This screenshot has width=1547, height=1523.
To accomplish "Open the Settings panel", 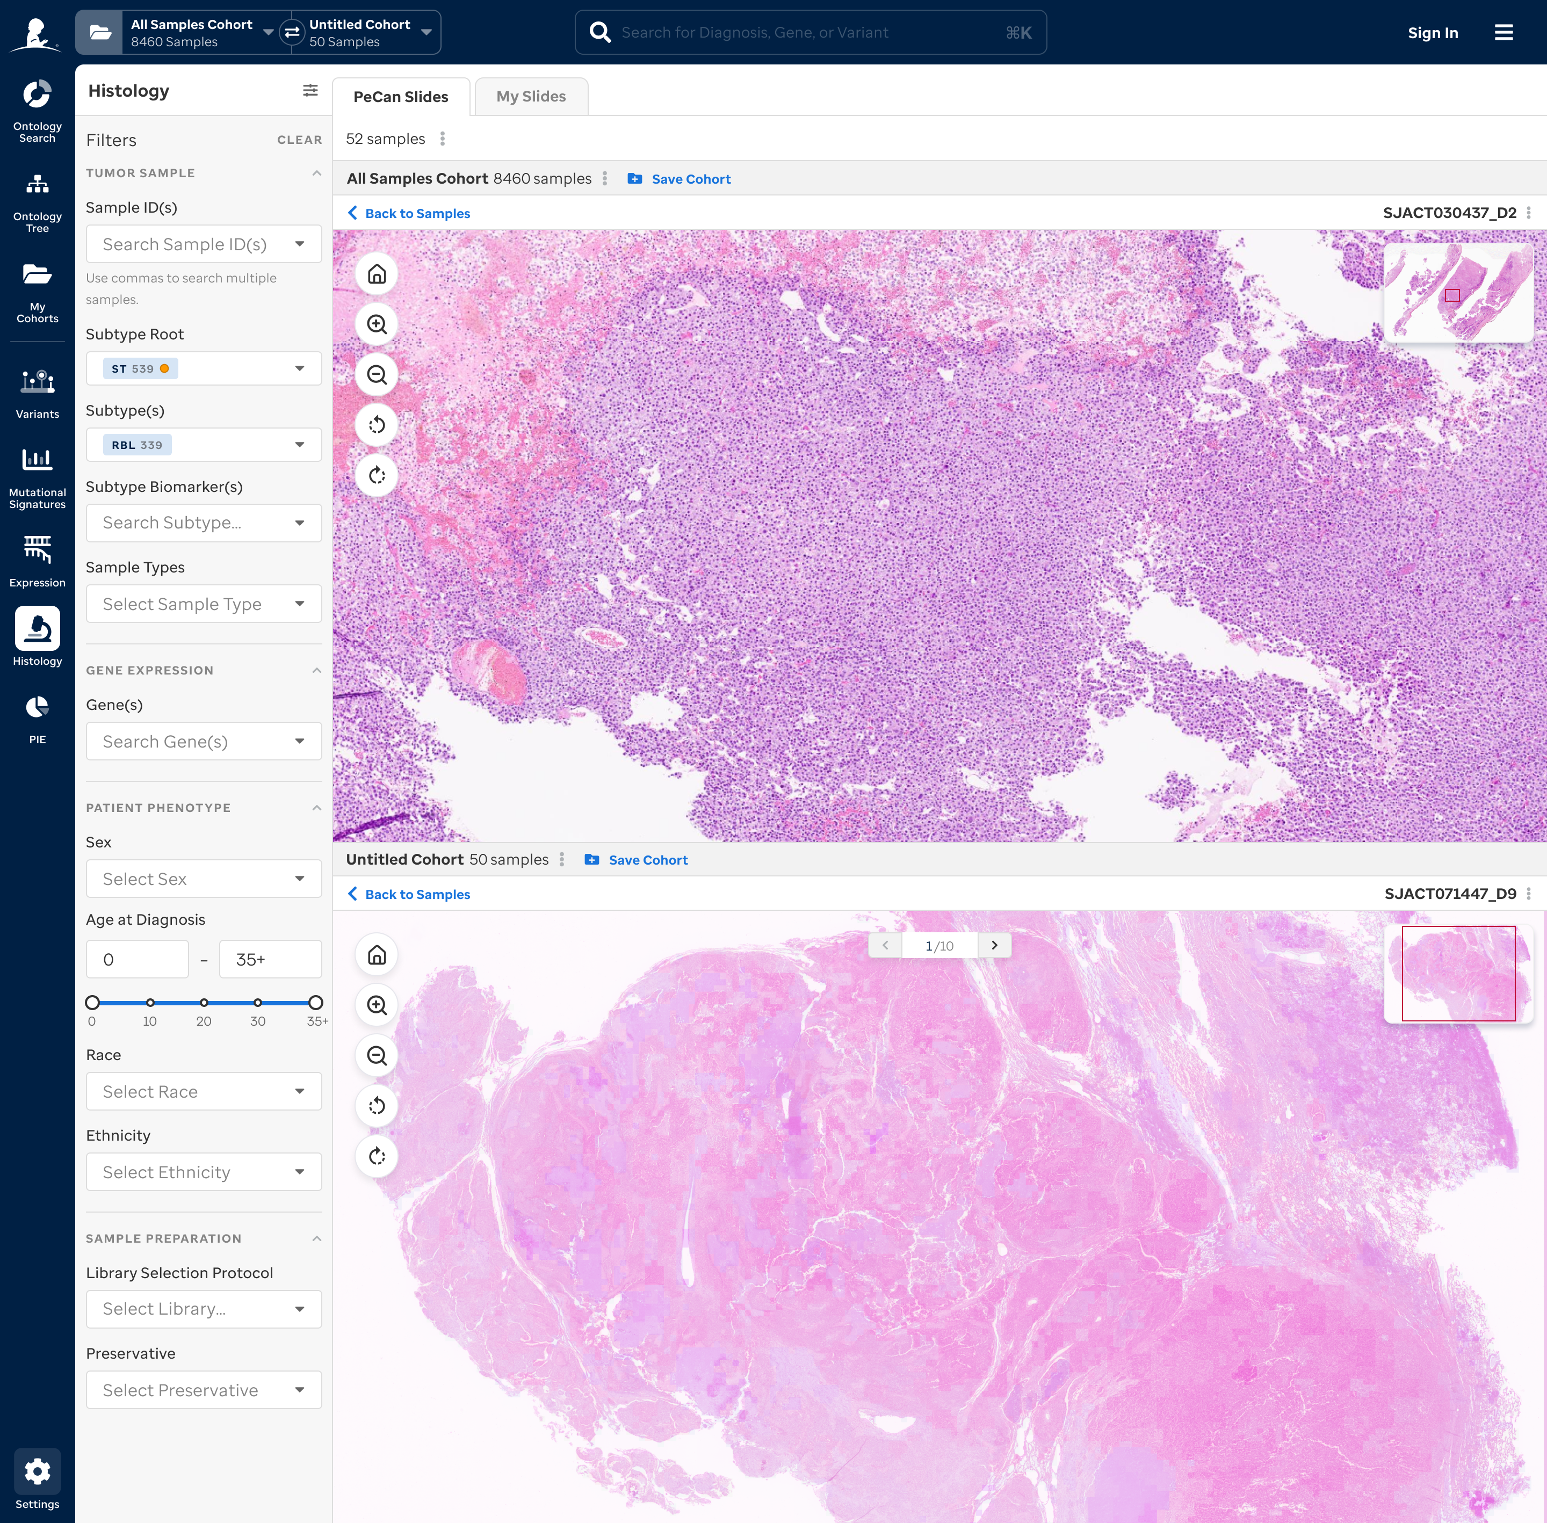I will coord(37,1471).
